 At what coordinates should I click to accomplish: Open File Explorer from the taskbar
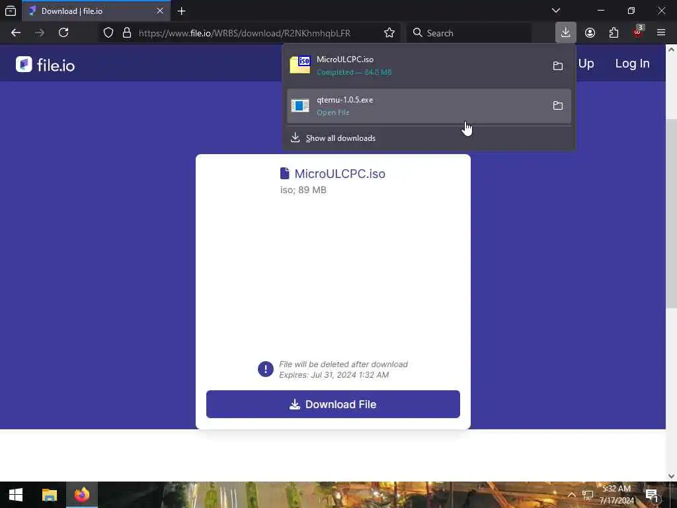(x=49, y=495)
